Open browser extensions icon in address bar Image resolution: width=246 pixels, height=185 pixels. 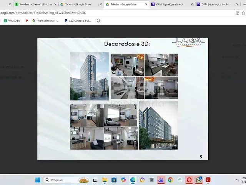point(238,13)
